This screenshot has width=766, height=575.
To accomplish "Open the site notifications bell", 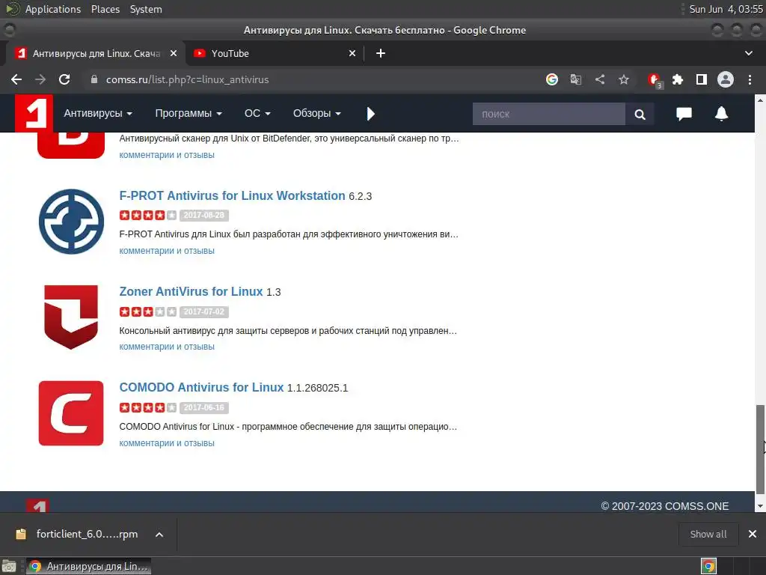I will click(722, 114).
